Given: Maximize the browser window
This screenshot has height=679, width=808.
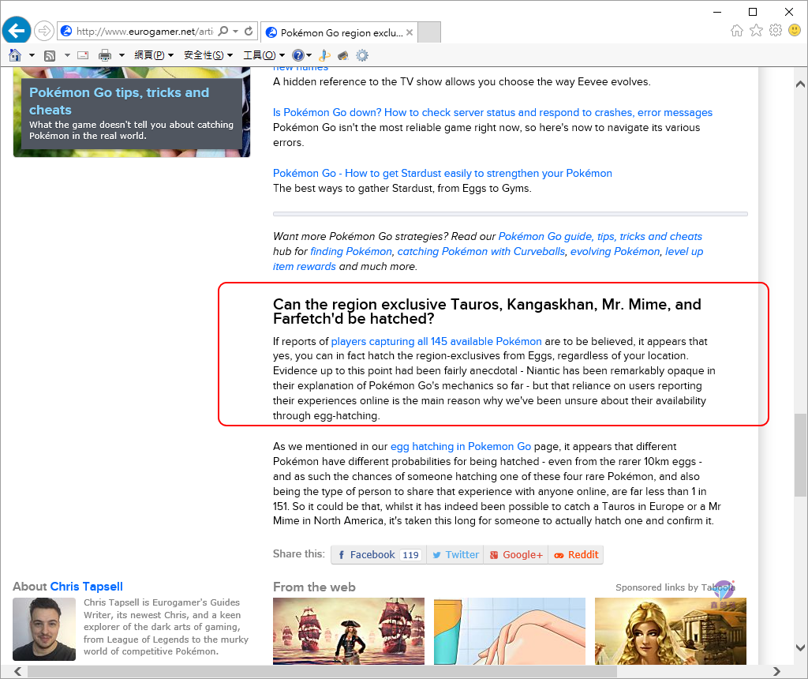Looking at the screenshot, I should pyautogui.click(x=753, y=11).
